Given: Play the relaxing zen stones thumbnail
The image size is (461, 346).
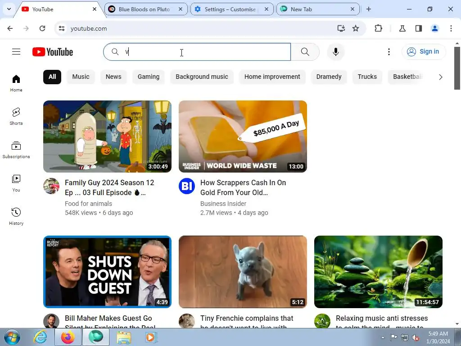Looking at the screenshot, I should 378,272.
